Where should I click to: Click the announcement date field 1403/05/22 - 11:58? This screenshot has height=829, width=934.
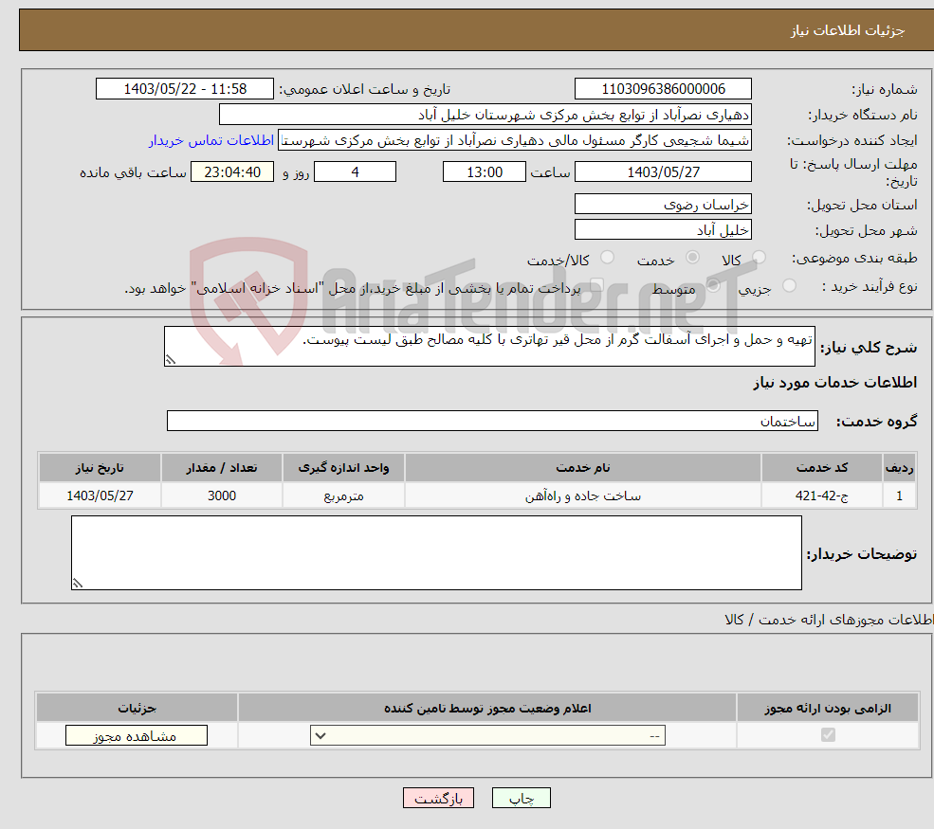185,89
